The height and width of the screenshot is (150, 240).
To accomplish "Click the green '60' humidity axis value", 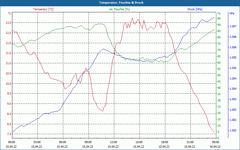I will pyautogui.click(x=219, y=63).
